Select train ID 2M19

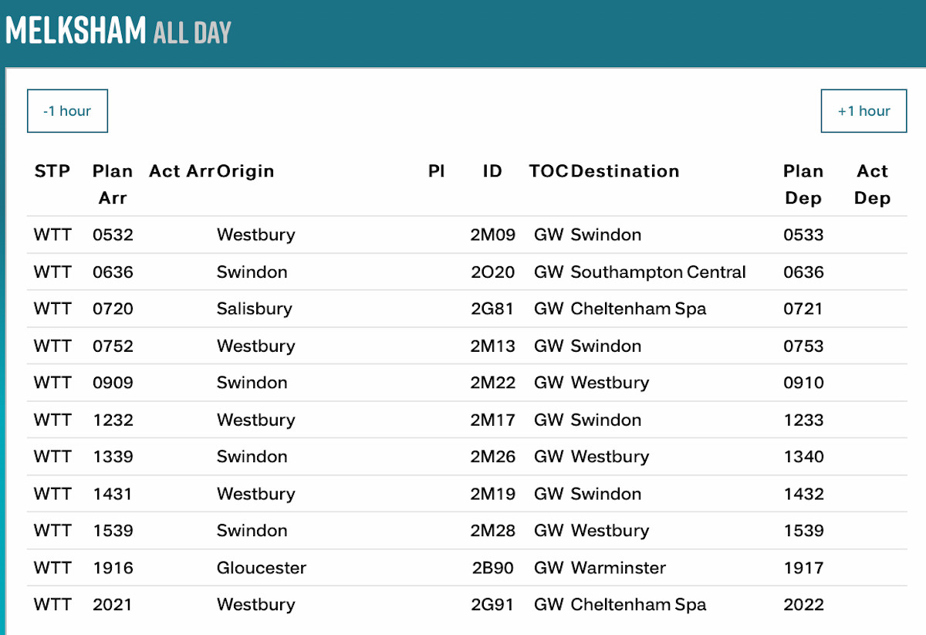pos(492,494)
